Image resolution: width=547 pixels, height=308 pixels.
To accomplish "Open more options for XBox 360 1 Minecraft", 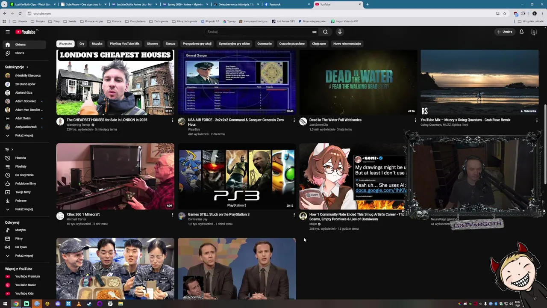I will (x=173, y=215).
